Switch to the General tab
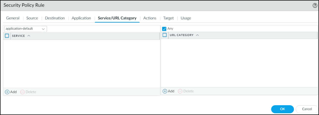The height and width of the screenshot is (115, 319). click(x=13, y=18)
